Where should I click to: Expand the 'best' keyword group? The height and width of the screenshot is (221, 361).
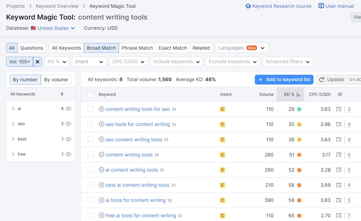[x=13, y=139]
